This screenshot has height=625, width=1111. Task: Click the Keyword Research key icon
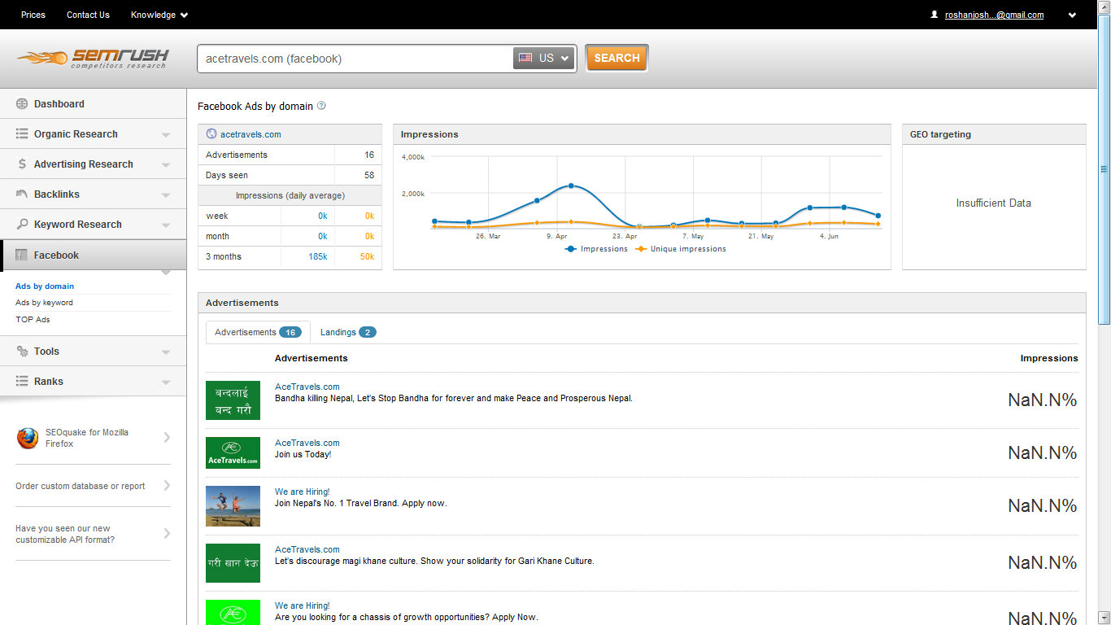tap(22, 225)
